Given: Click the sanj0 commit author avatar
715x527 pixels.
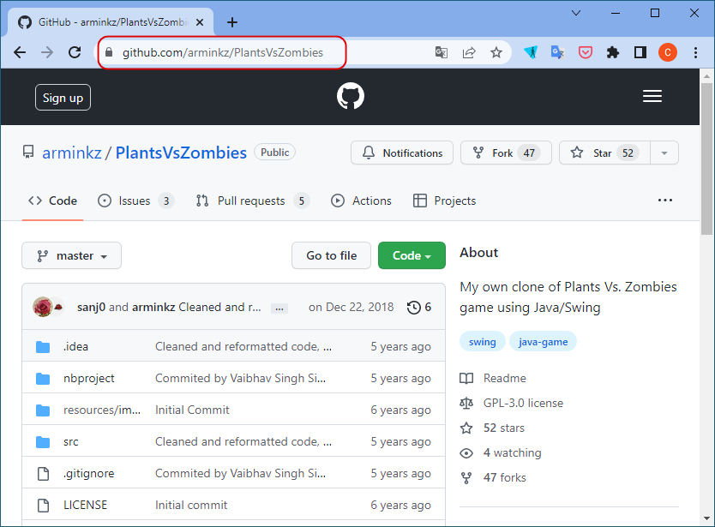Looking at the screenshot, I should [42, 307].
